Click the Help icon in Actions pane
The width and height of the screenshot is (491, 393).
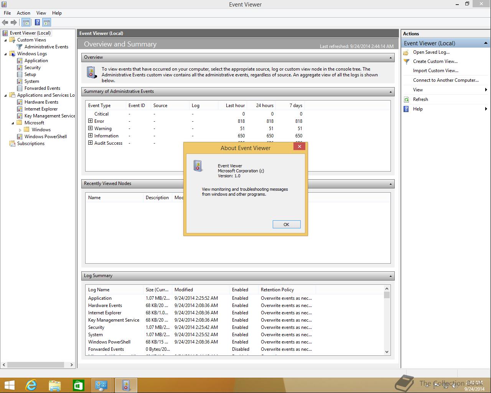click(407, 109)
